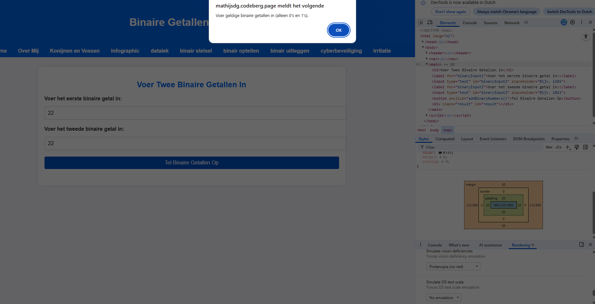Click the ellipsis inside the head tag

point(441,42)
